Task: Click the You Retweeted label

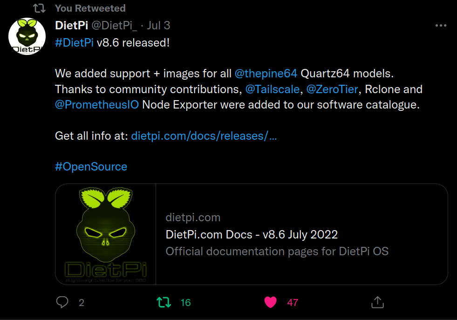Action: [90, 8]
